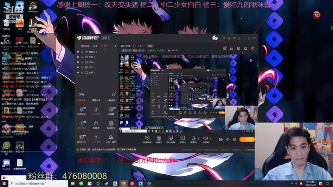This screenshot has width=333, height=187.
Task: Click the record video icon near settings
Action: [x=221, y=139]
